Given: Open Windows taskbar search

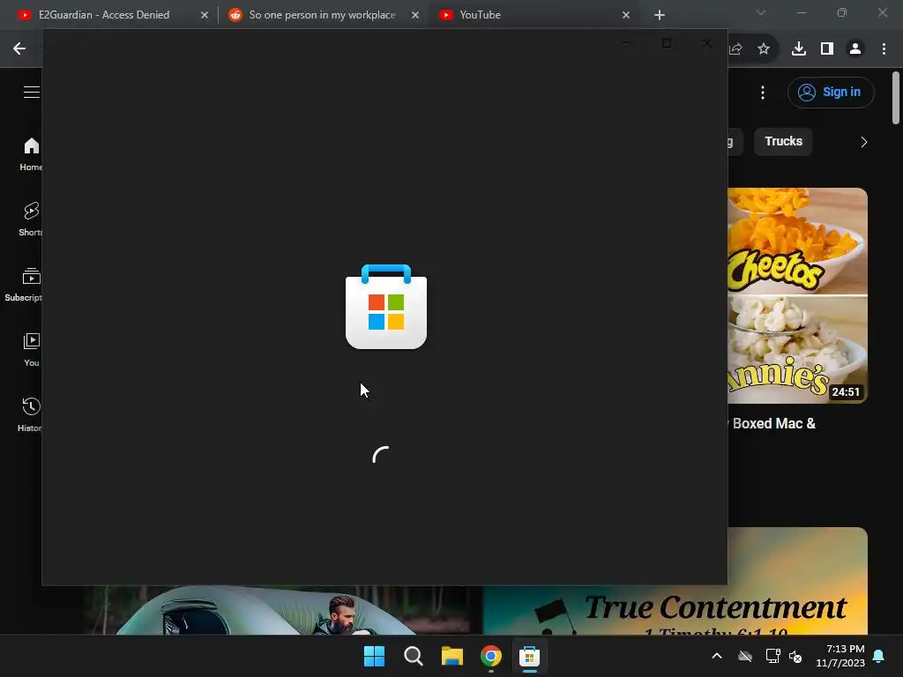Looking at the screenshot, I should (x=414, y=656).
